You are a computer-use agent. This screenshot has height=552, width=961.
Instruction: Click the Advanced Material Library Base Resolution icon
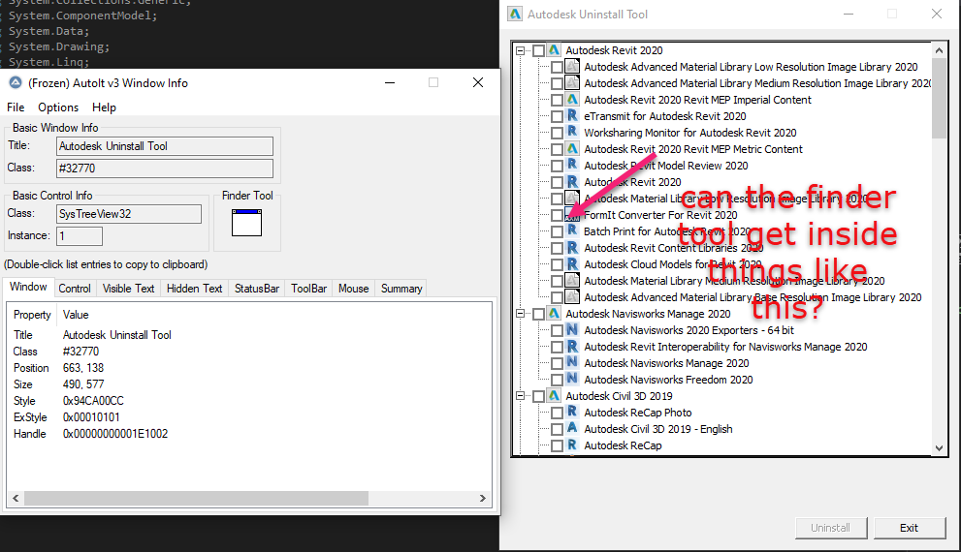tap(572, 296)
